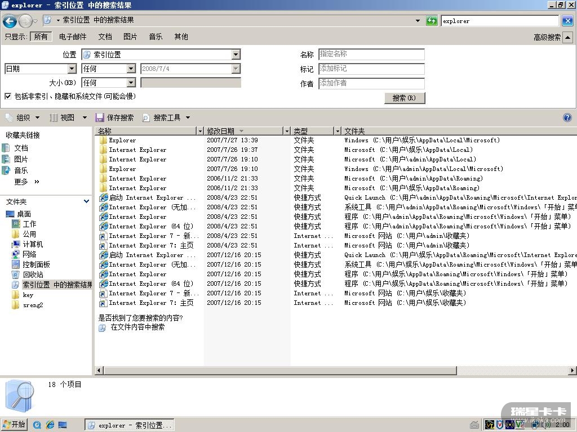
Task: Open the 类型 column filter dropdown arrow
Action: [337, 130]
